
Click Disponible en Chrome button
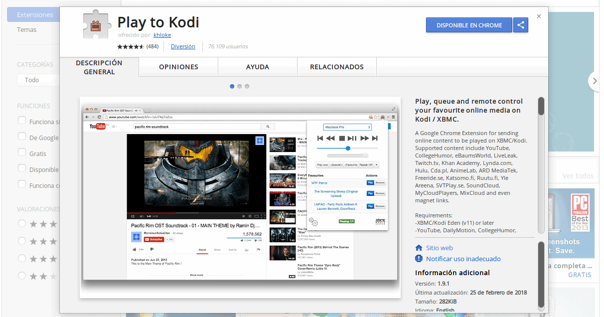pos(469,25)
